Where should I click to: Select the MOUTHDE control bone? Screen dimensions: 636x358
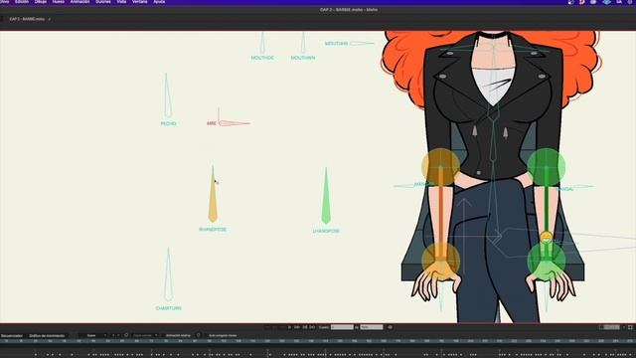[262, 43]
